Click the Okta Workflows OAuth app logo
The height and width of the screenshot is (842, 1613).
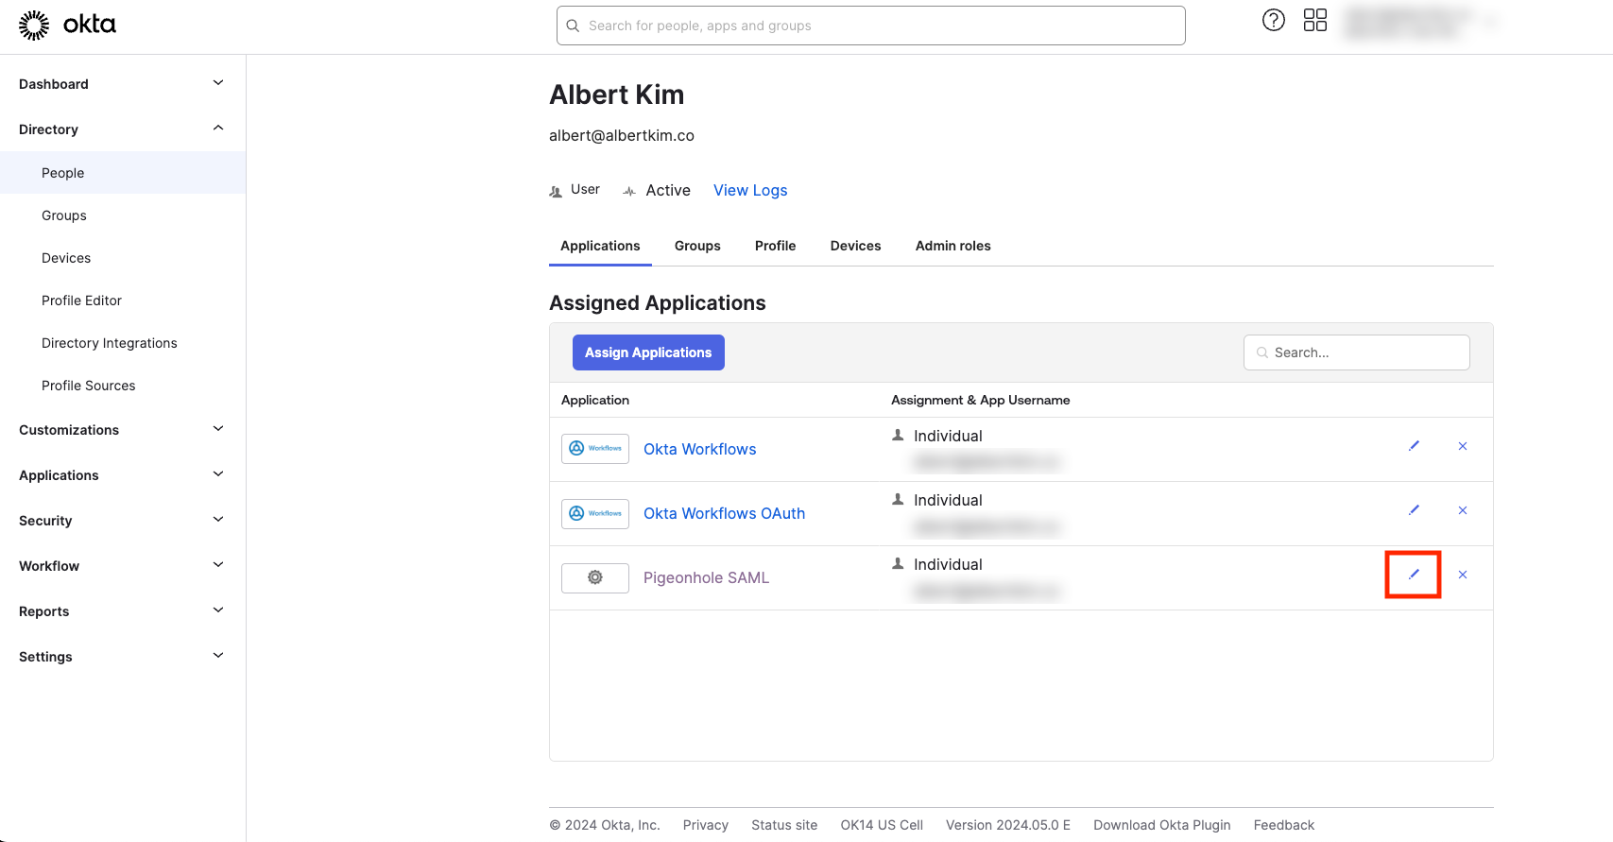pyautogui.click(x=595, y=513)
